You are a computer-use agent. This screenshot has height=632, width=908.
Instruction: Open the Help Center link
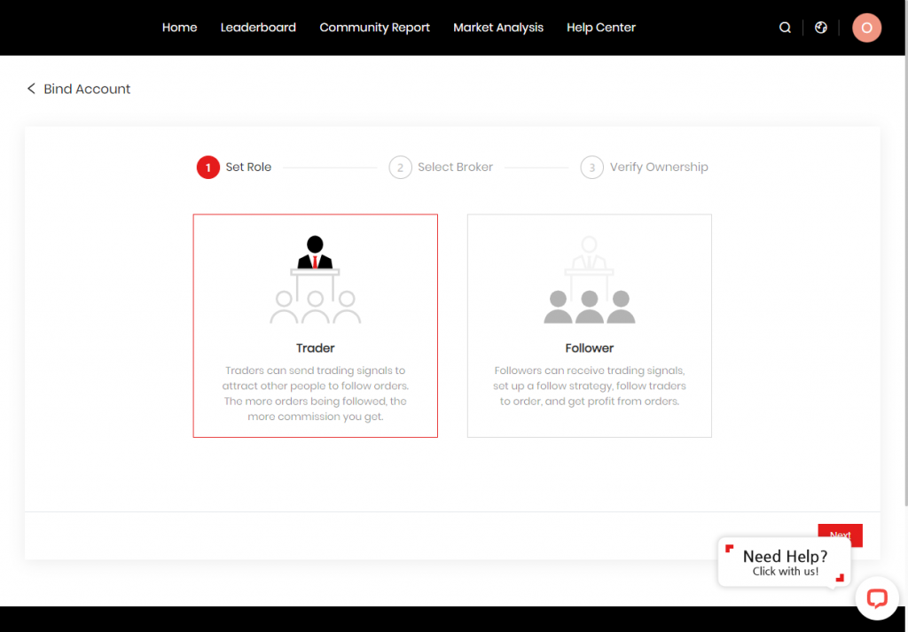601,27
